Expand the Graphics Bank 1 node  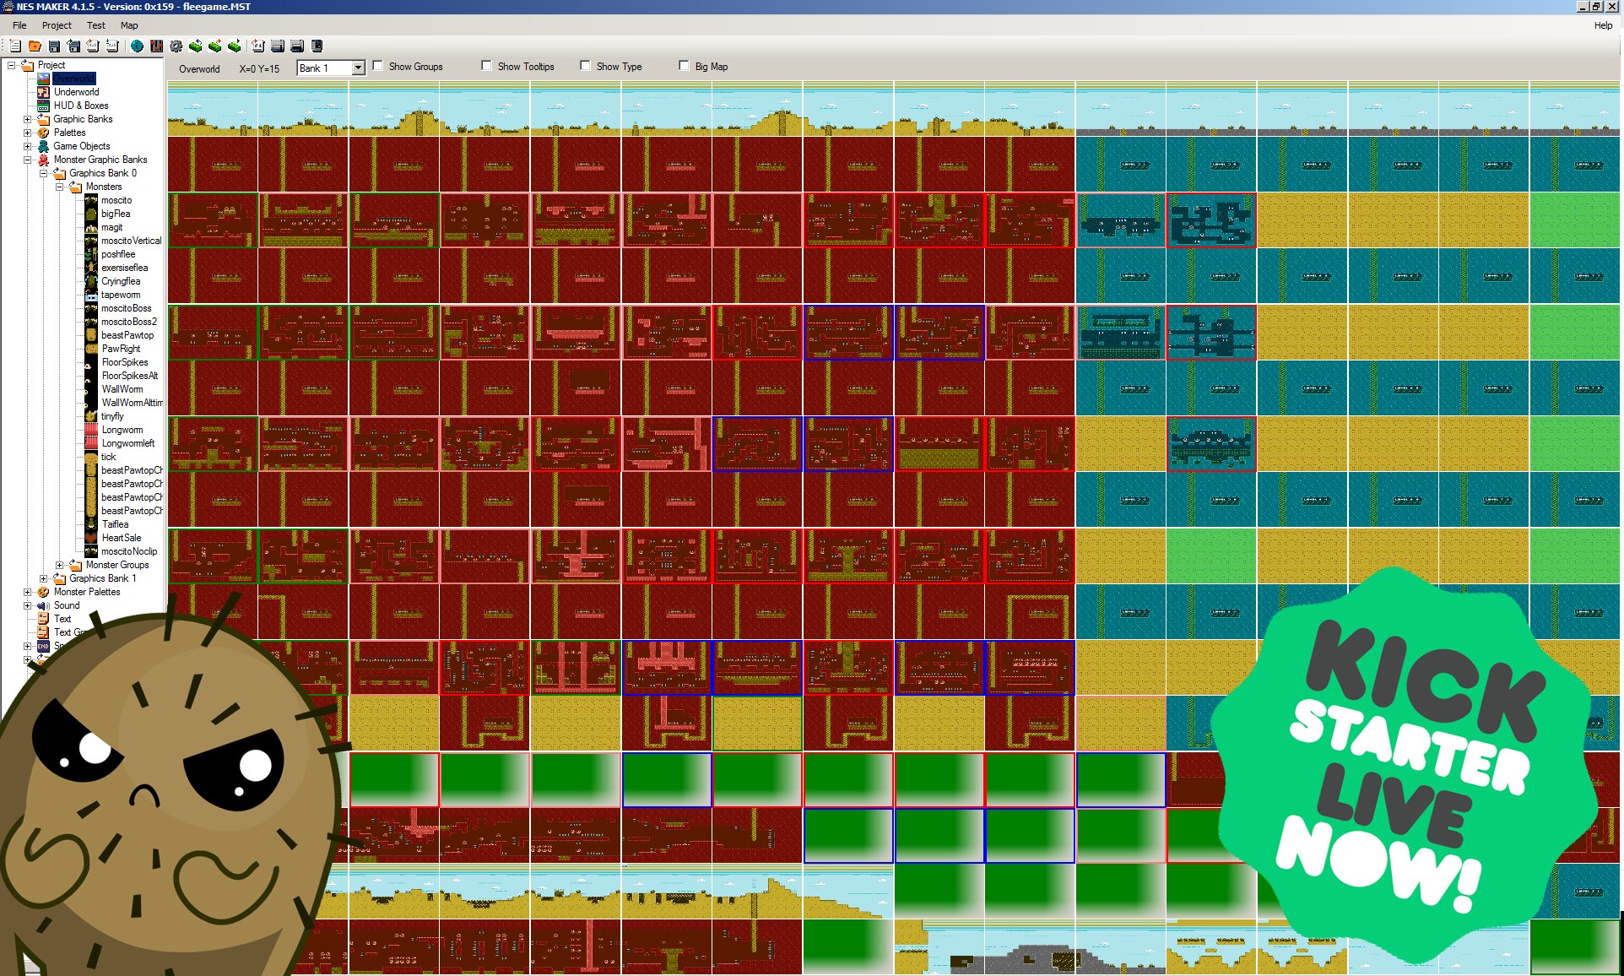43,578
